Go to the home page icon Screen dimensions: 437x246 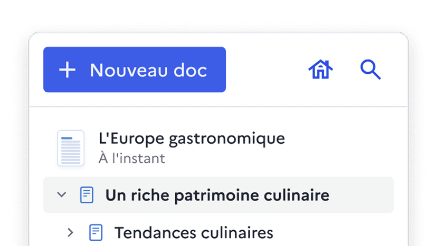(321, 70)
